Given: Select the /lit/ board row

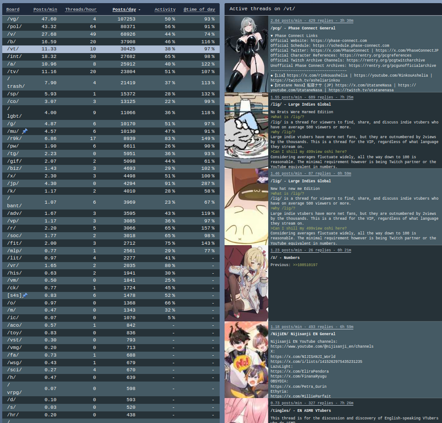Looking at the screenshot, I should pyautogui.click(x=111, y=258).
